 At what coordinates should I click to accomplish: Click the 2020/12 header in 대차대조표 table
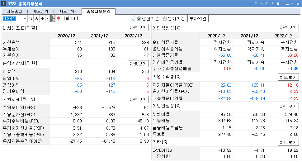[x=66, y=36]
